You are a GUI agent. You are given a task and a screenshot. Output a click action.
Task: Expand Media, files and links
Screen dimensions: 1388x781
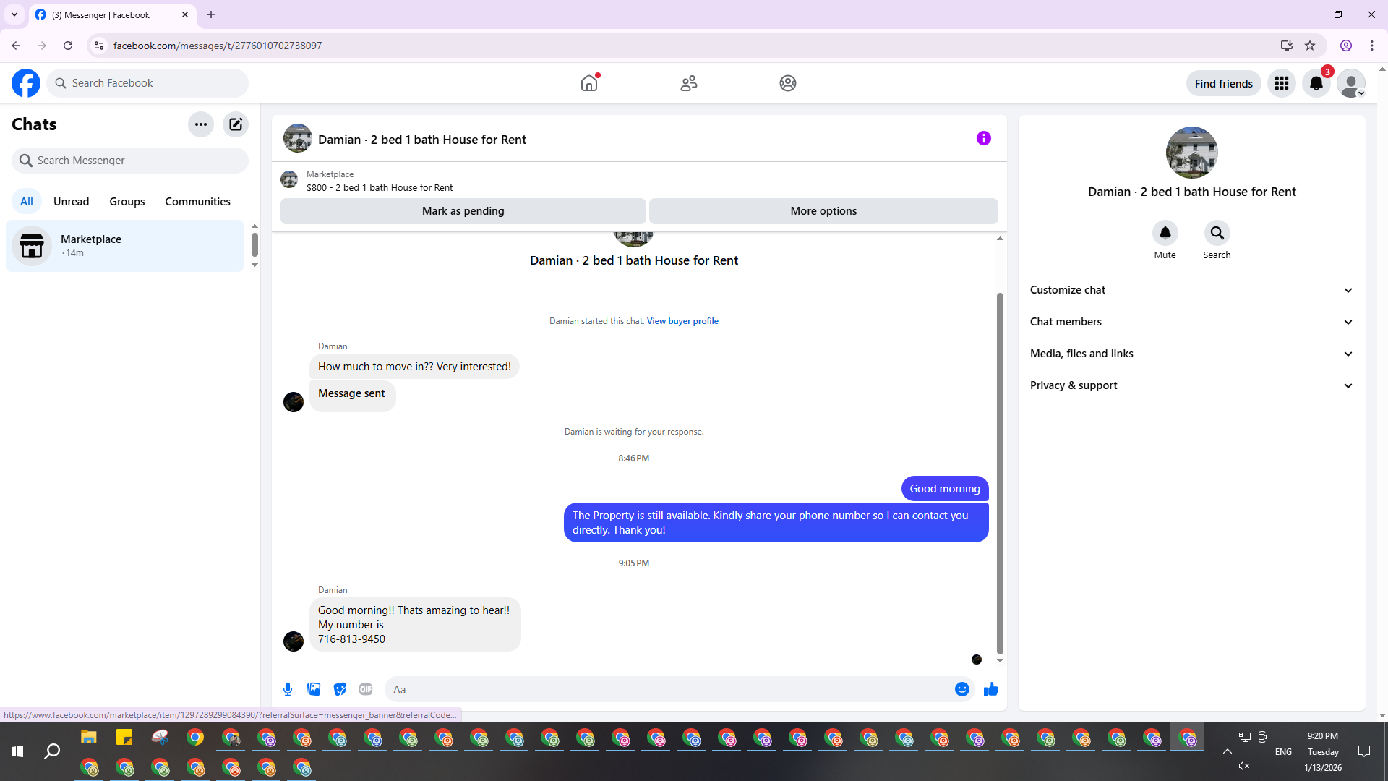[1191, 354]
